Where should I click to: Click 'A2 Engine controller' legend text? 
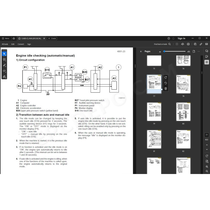26,106
